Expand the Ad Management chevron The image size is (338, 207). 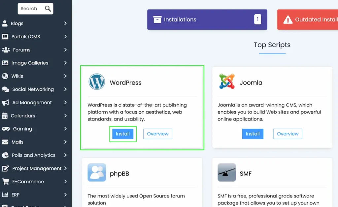[66, 102]
